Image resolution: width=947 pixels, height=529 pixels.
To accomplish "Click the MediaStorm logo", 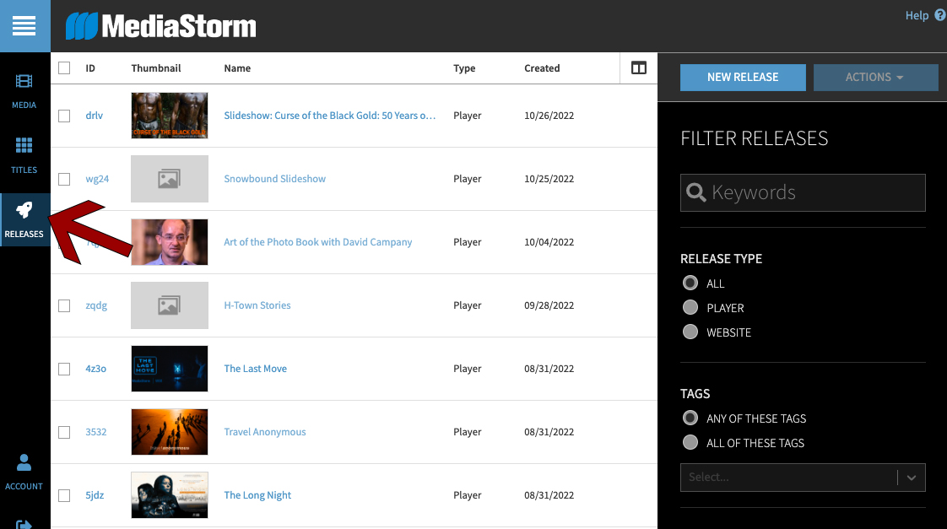I will click(x=160, y=25).
